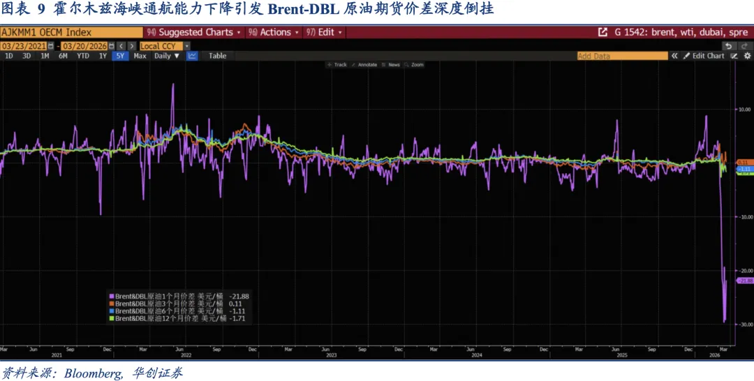
Task: Select the 3D time range
Action: click(27, 56)
